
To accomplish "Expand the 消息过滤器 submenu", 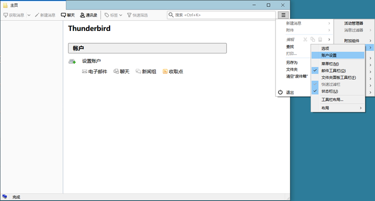I will pyautogui.click(x=353, y=30).
